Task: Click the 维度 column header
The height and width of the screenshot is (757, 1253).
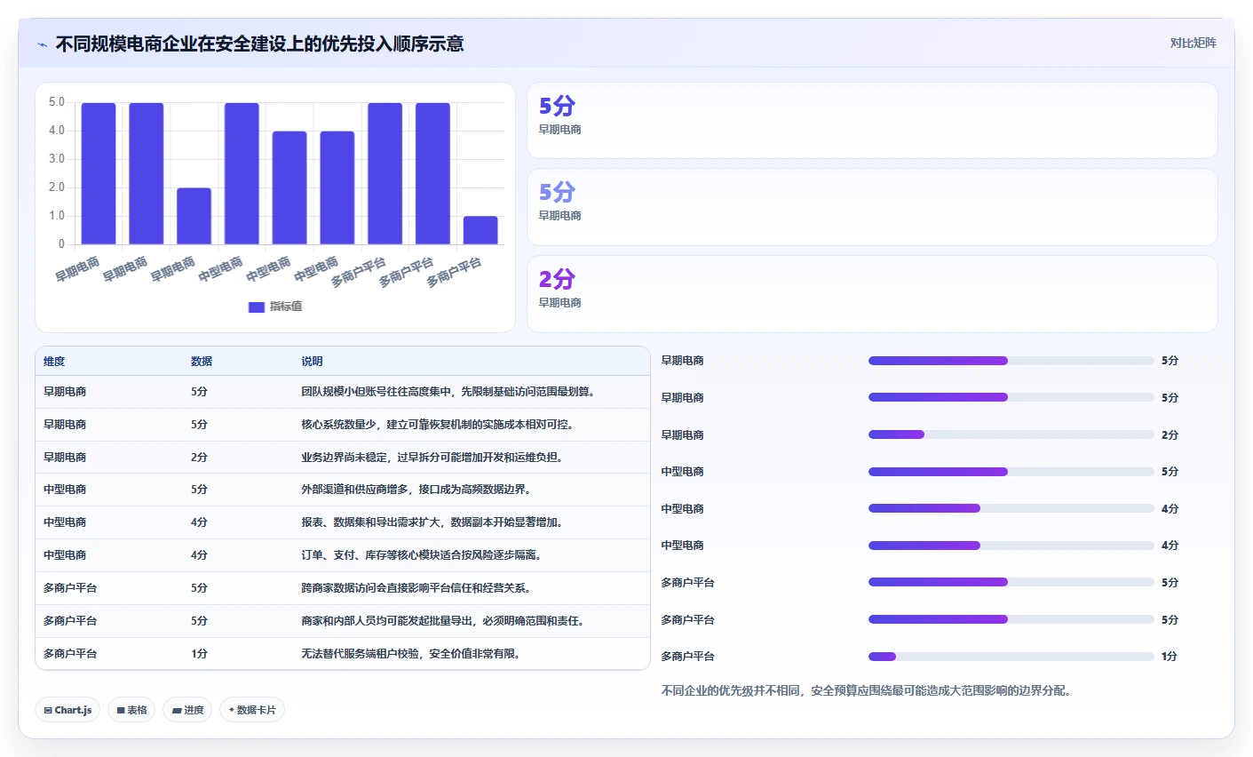Action: pyautogui.click(x=54, y=362)
